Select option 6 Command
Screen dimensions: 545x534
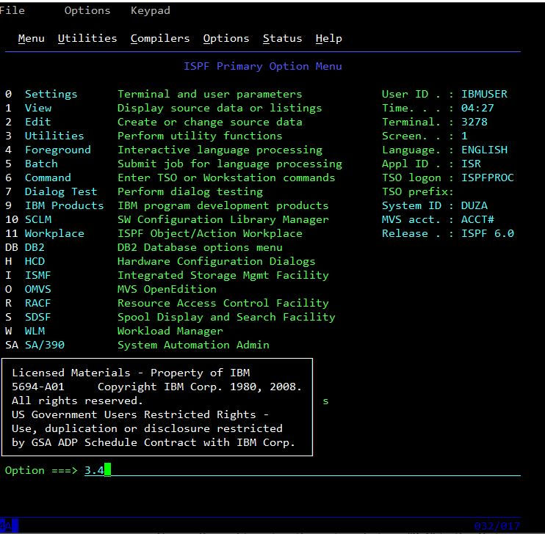pyautogui.click(x=48, y=178)
